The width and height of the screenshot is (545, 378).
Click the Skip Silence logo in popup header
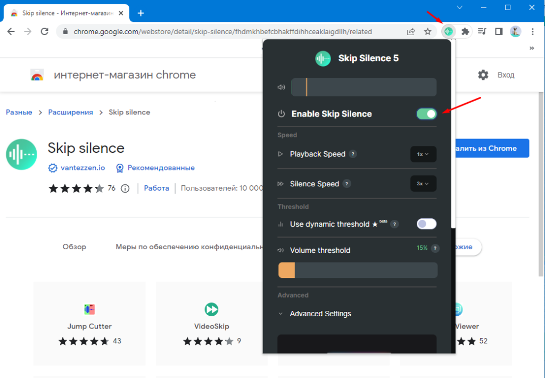pyautogui.click(x=323, y=59)
